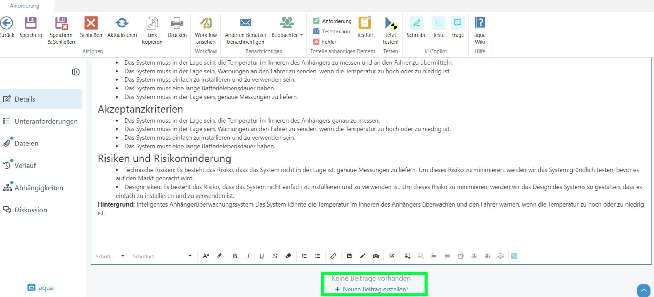Toggle italic text formatting
The height and width of the screenshot is (297, 654).
pyautogui.click(x=248, y=256)
